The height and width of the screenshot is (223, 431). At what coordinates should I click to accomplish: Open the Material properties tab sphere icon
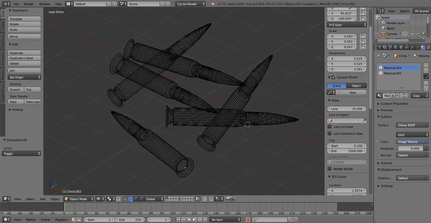click(423, 47)
